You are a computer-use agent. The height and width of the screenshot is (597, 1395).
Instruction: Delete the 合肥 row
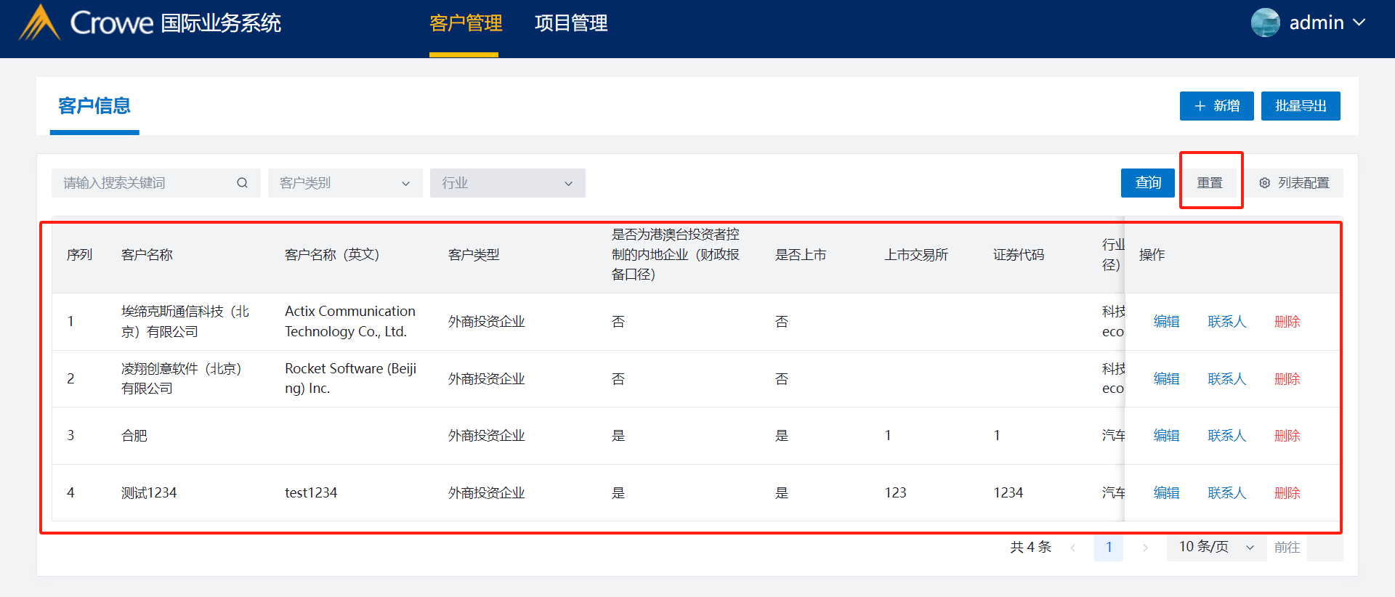pos(1287,436)
